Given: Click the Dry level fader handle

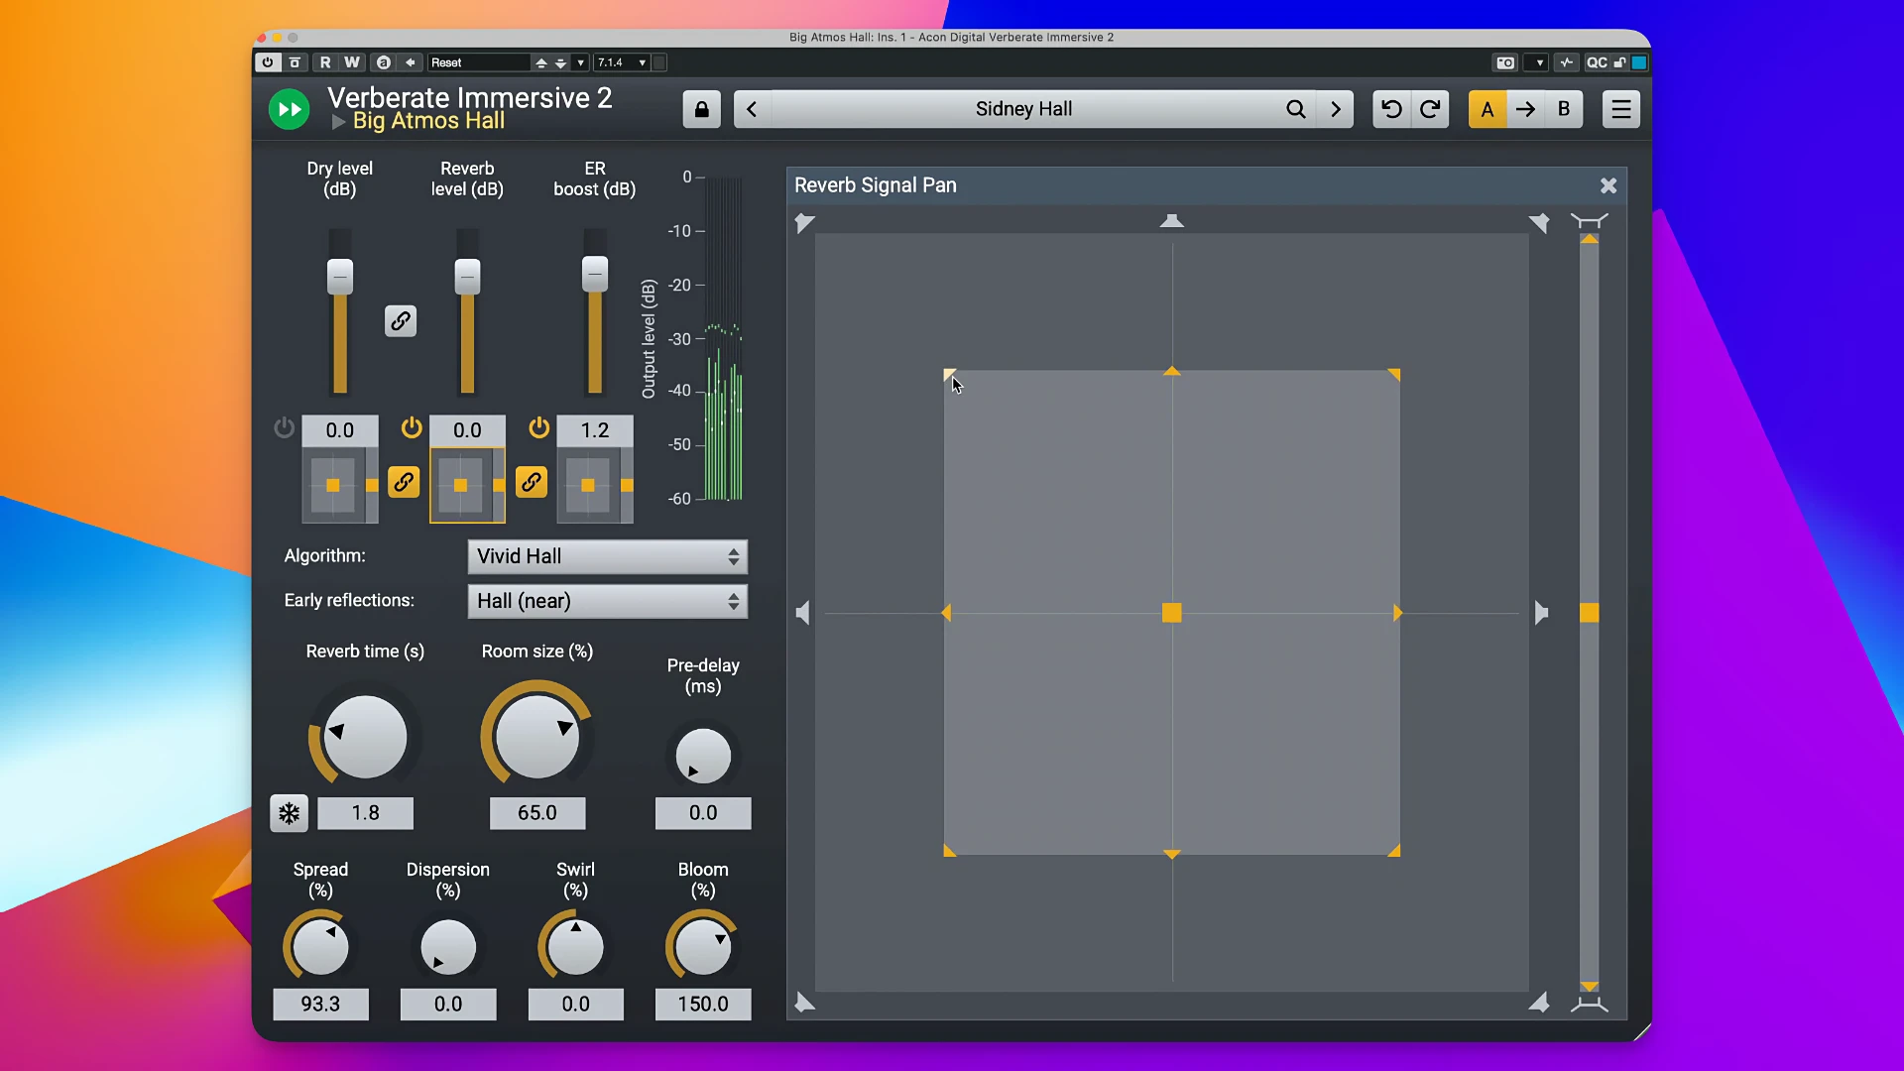Looking at the screenshot, I should pos(340,276).
